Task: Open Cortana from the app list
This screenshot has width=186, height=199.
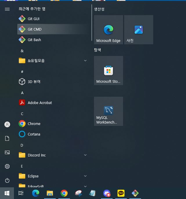Action: [53, 134]
